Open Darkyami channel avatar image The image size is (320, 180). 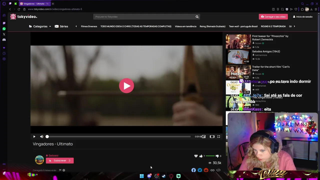39,160
